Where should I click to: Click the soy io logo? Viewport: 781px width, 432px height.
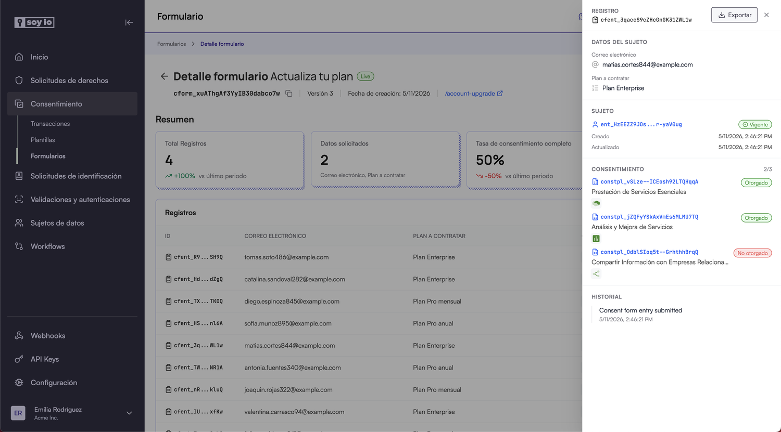(34, 22)
